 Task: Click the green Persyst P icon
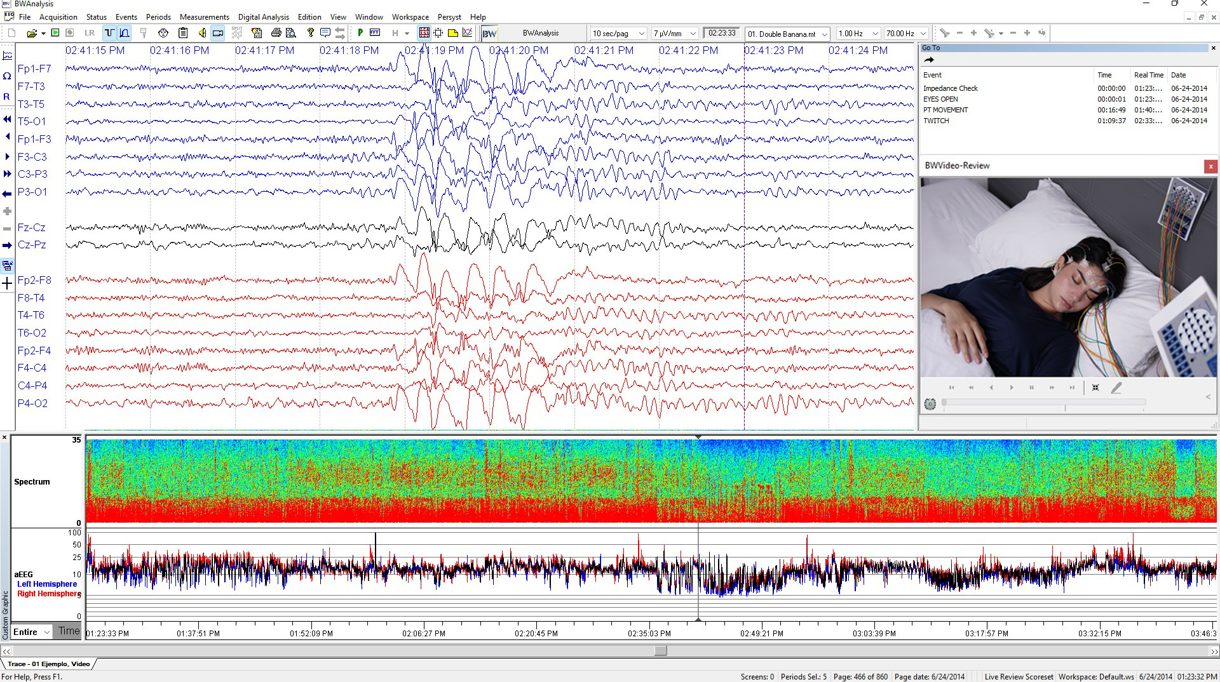[361, 33]
